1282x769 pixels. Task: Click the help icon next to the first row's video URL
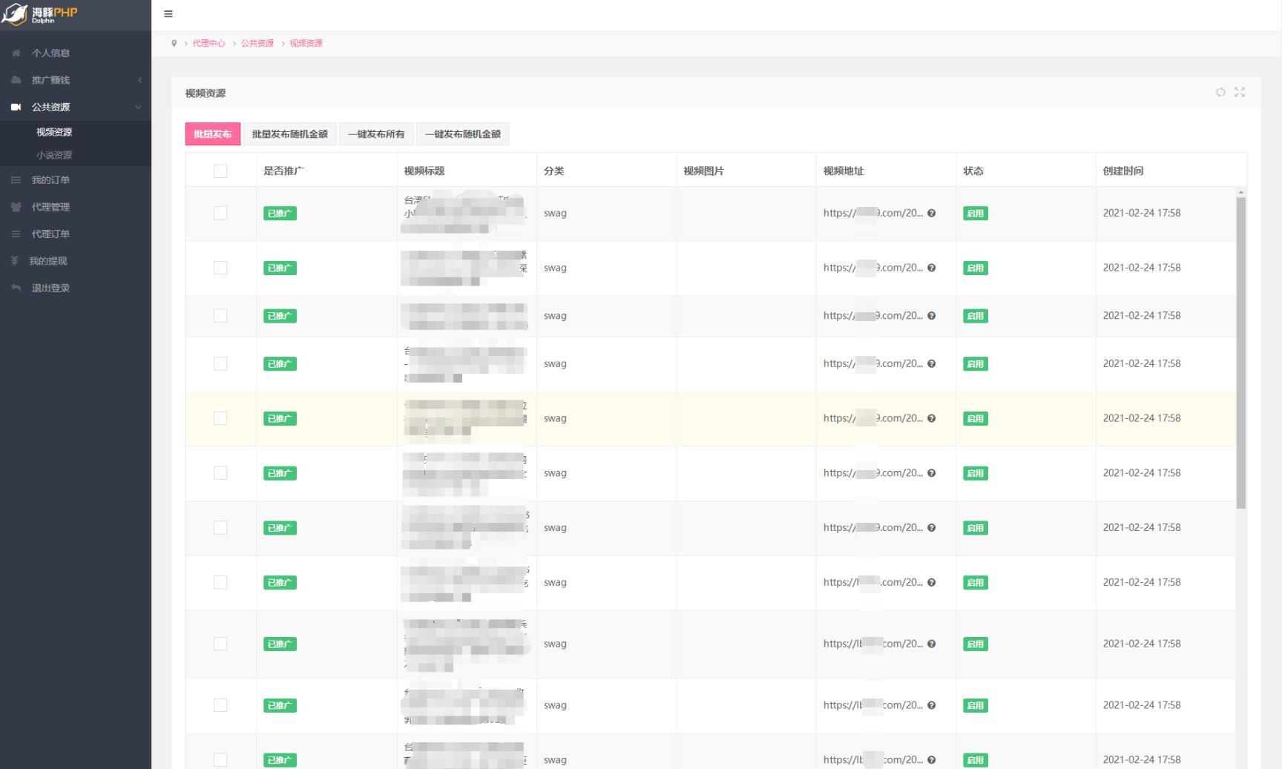tap(932, 213)
